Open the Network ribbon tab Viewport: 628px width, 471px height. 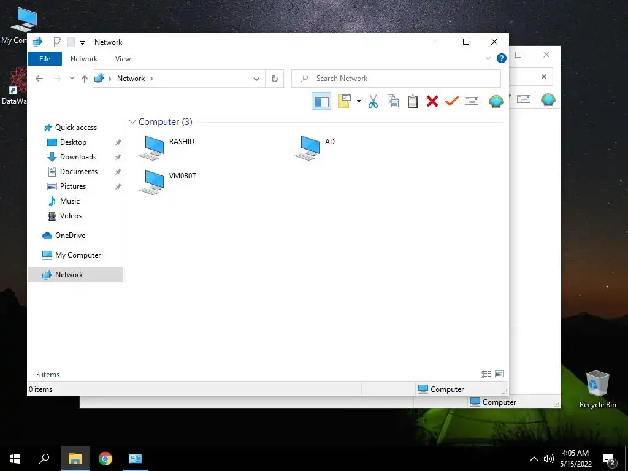[83, 59]
